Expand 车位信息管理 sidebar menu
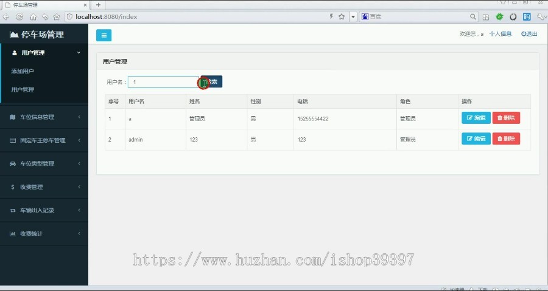 [x=44, y=117]
